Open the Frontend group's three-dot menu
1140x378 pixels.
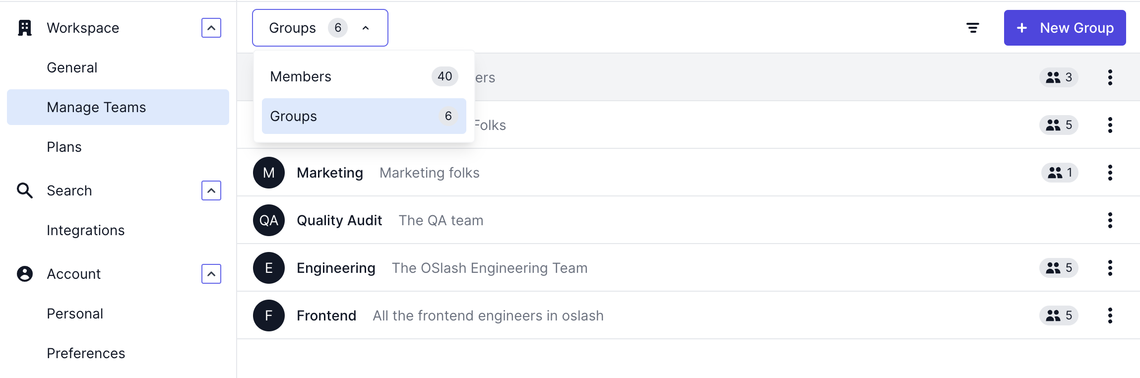tap(1110, 315)
